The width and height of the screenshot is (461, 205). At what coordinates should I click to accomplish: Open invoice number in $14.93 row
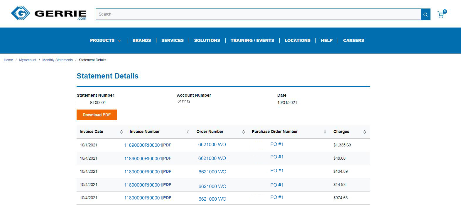tap(143, 185)
